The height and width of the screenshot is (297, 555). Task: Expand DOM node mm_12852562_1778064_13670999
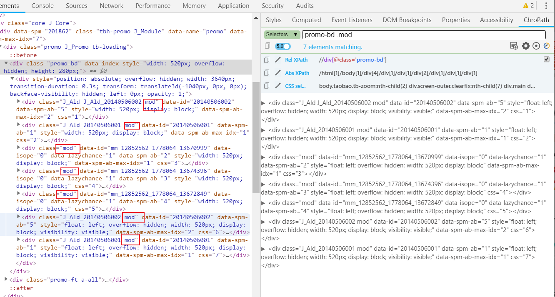pos(18,148)
